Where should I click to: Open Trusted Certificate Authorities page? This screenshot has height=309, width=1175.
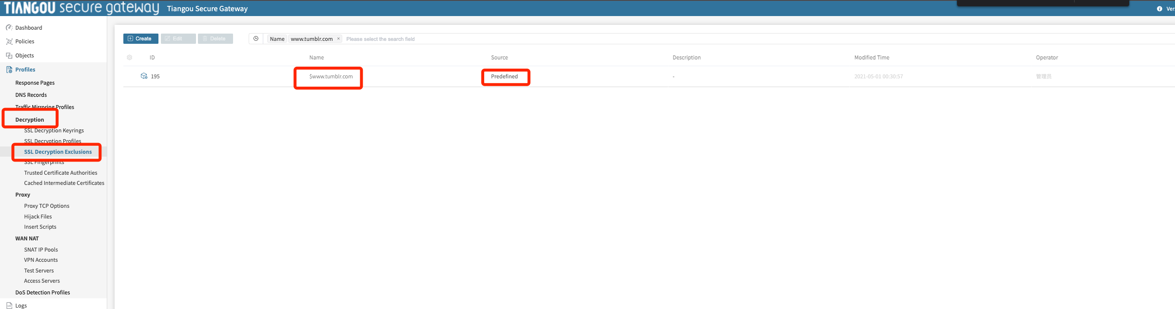point(61,173)
